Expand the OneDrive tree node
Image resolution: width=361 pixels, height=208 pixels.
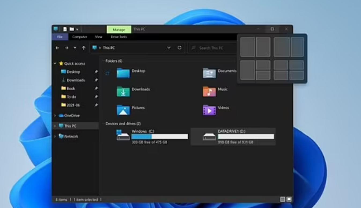[x=55, y=116]
